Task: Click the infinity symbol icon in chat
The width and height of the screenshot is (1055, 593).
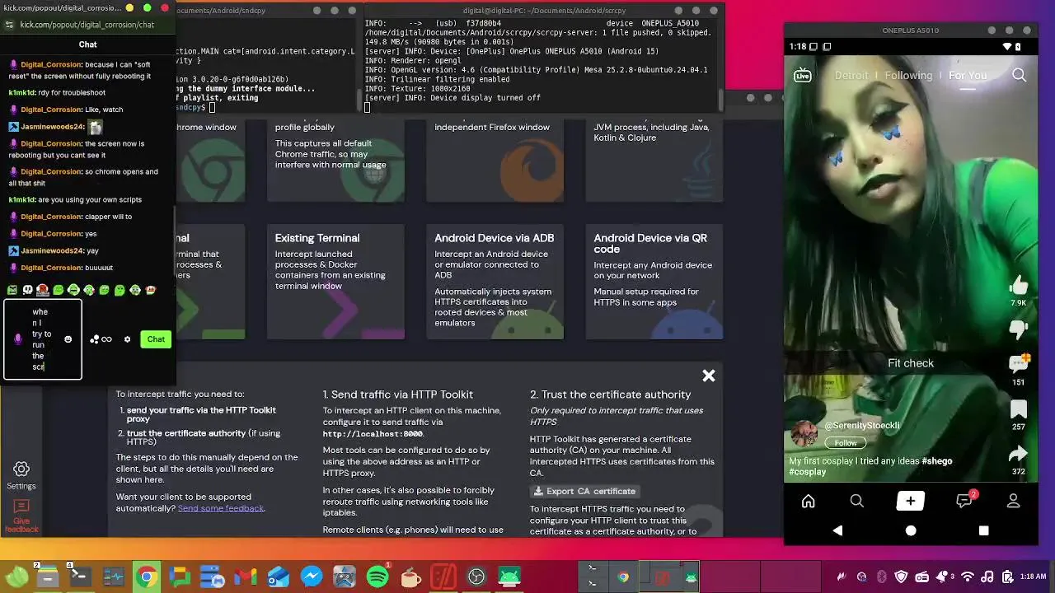Action: coord(107,339)
